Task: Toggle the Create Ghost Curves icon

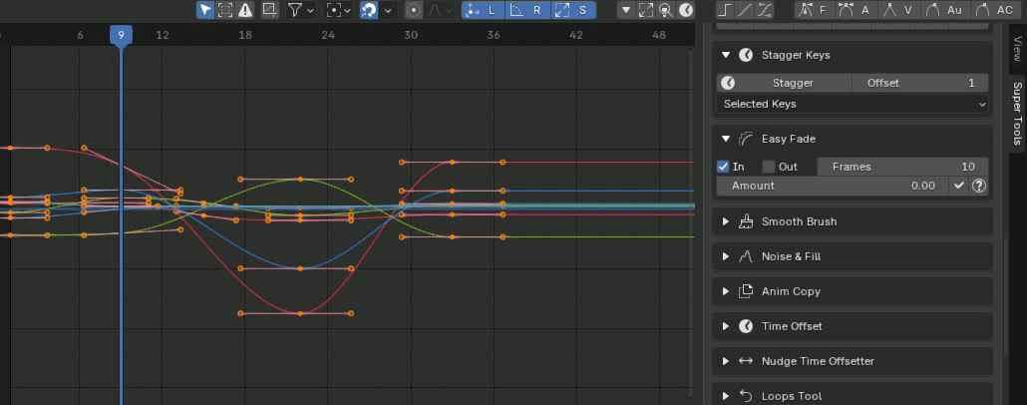Action: pyautogui.click(x=269, y=10)
